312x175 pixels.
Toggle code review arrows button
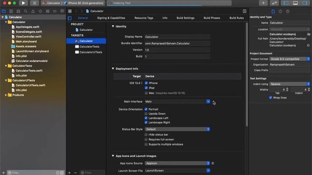coord(274,3)
